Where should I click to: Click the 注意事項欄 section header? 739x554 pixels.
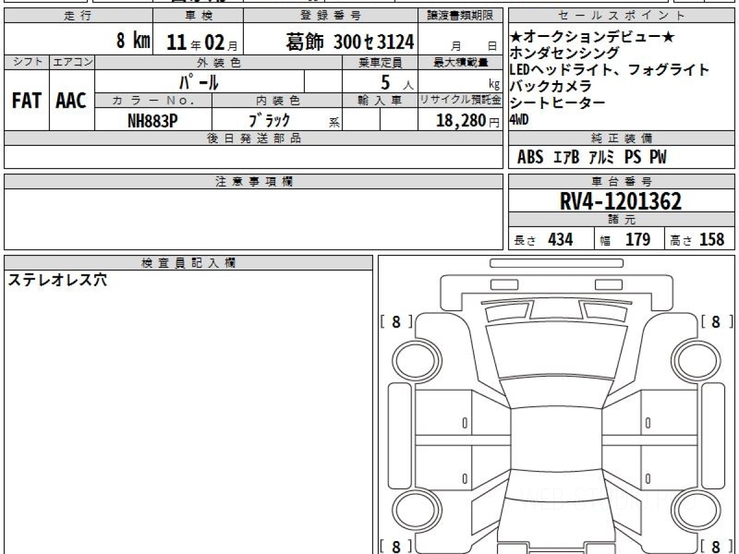(254, 182)
